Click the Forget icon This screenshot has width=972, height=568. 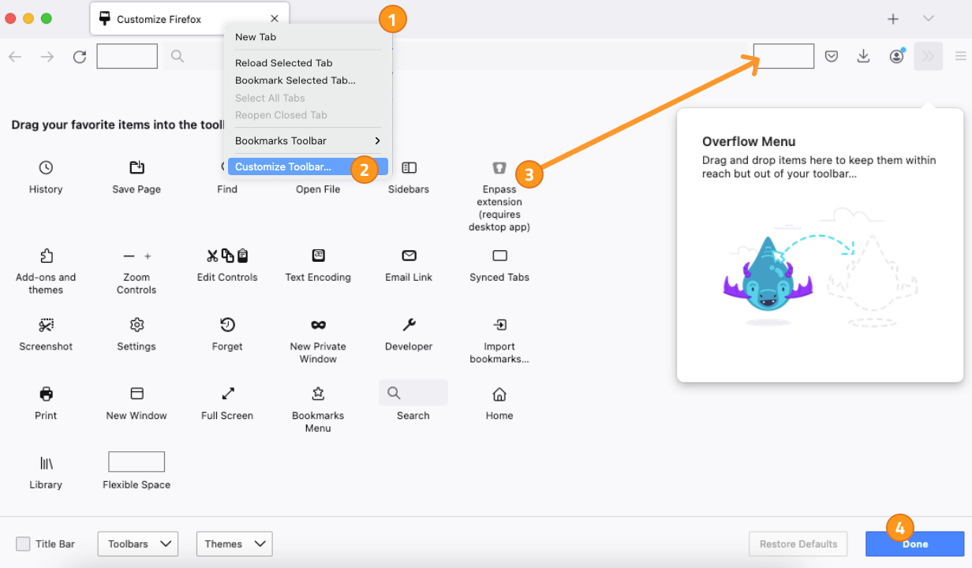227,325
